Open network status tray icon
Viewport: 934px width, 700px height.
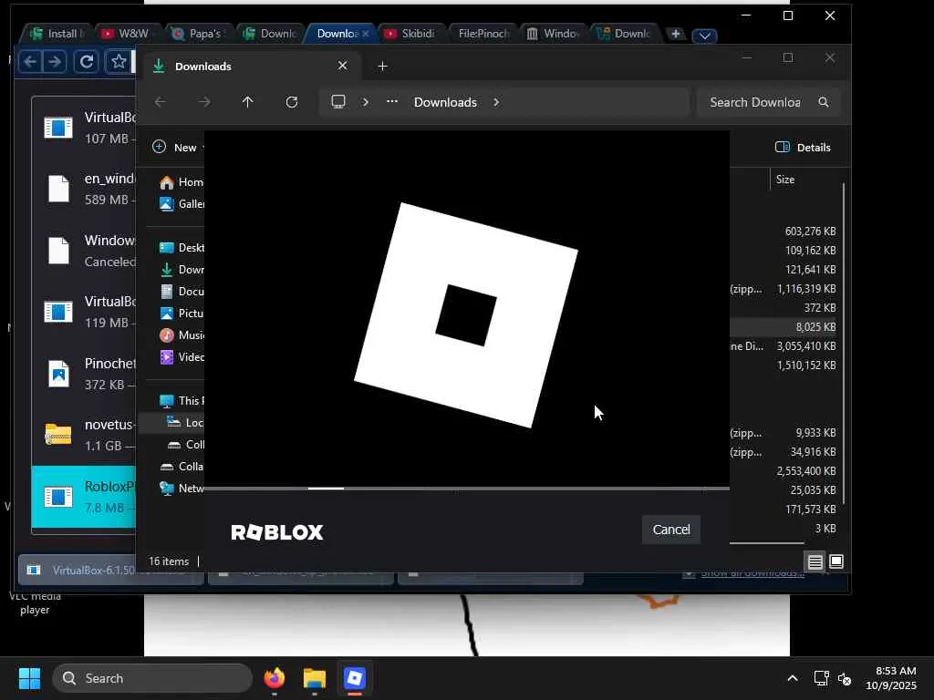[x=821, y=678]
